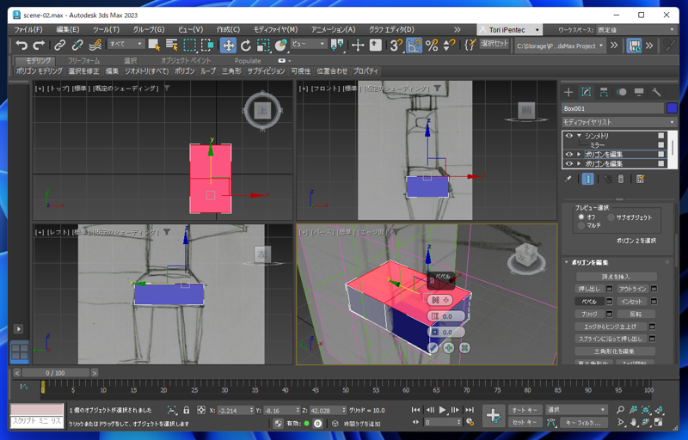Screen dimensions: 688x440
Task: Click the 三角形化を編集 button
Action: (x=615, y=351)
